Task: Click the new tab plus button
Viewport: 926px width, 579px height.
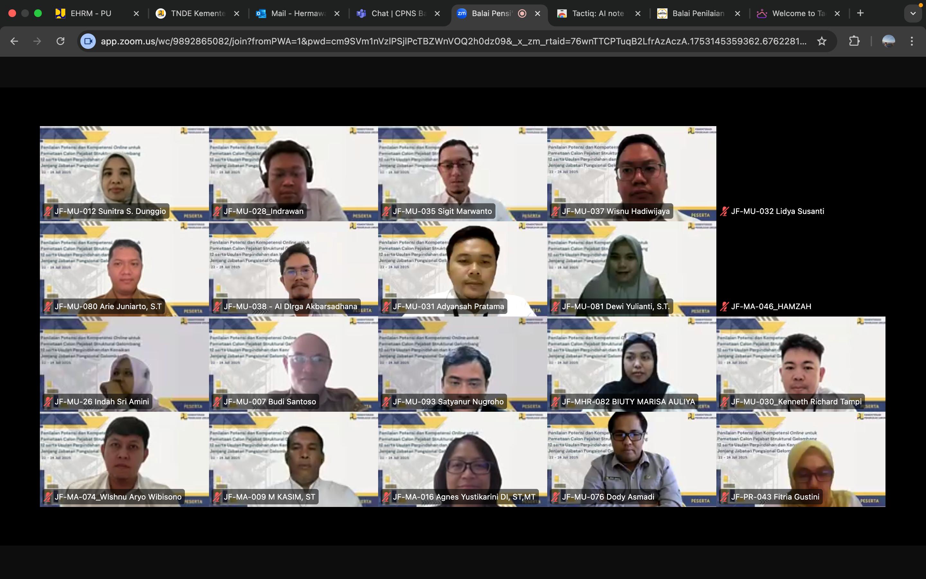Action: click(860, 13)
